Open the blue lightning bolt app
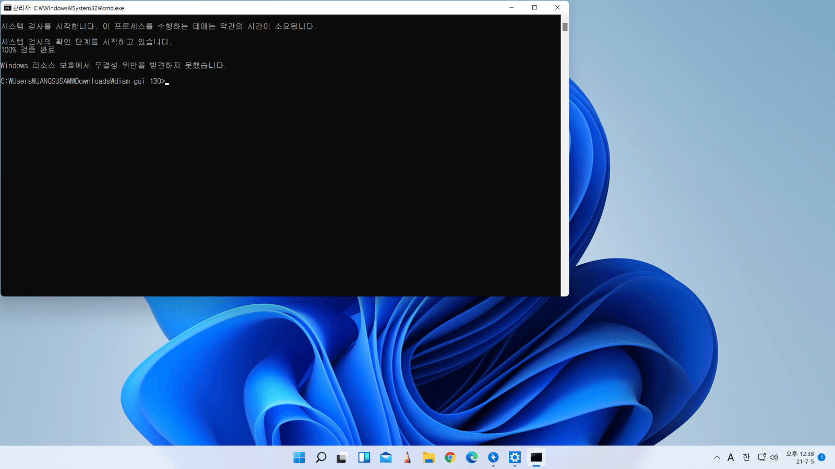This screenshot has height=469, width=835. click(493, 458)
